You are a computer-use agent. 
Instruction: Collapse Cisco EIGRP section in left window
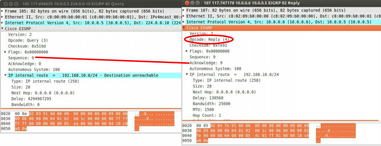pyautogui.click(x=2, y=28)
